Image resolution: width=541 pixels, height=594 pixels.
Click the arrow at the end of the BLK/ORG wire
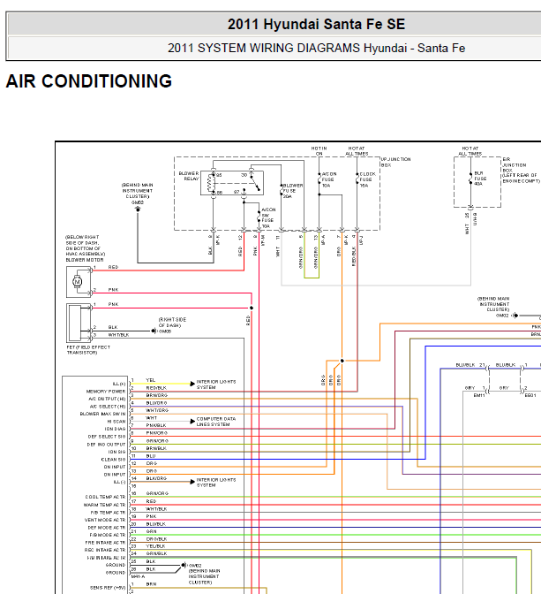[192, 482]
